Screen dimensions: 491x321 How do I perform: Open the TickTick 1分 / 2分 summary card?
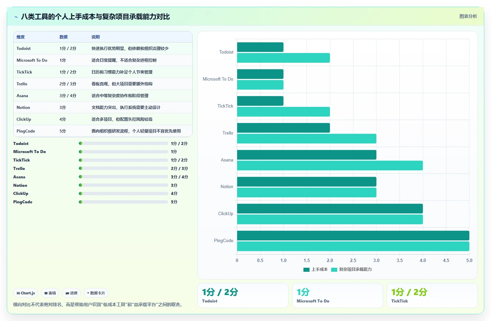coord(432,295)
